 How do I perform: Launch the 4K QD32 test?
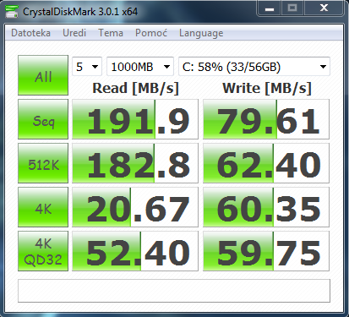(x=43, y=251)
